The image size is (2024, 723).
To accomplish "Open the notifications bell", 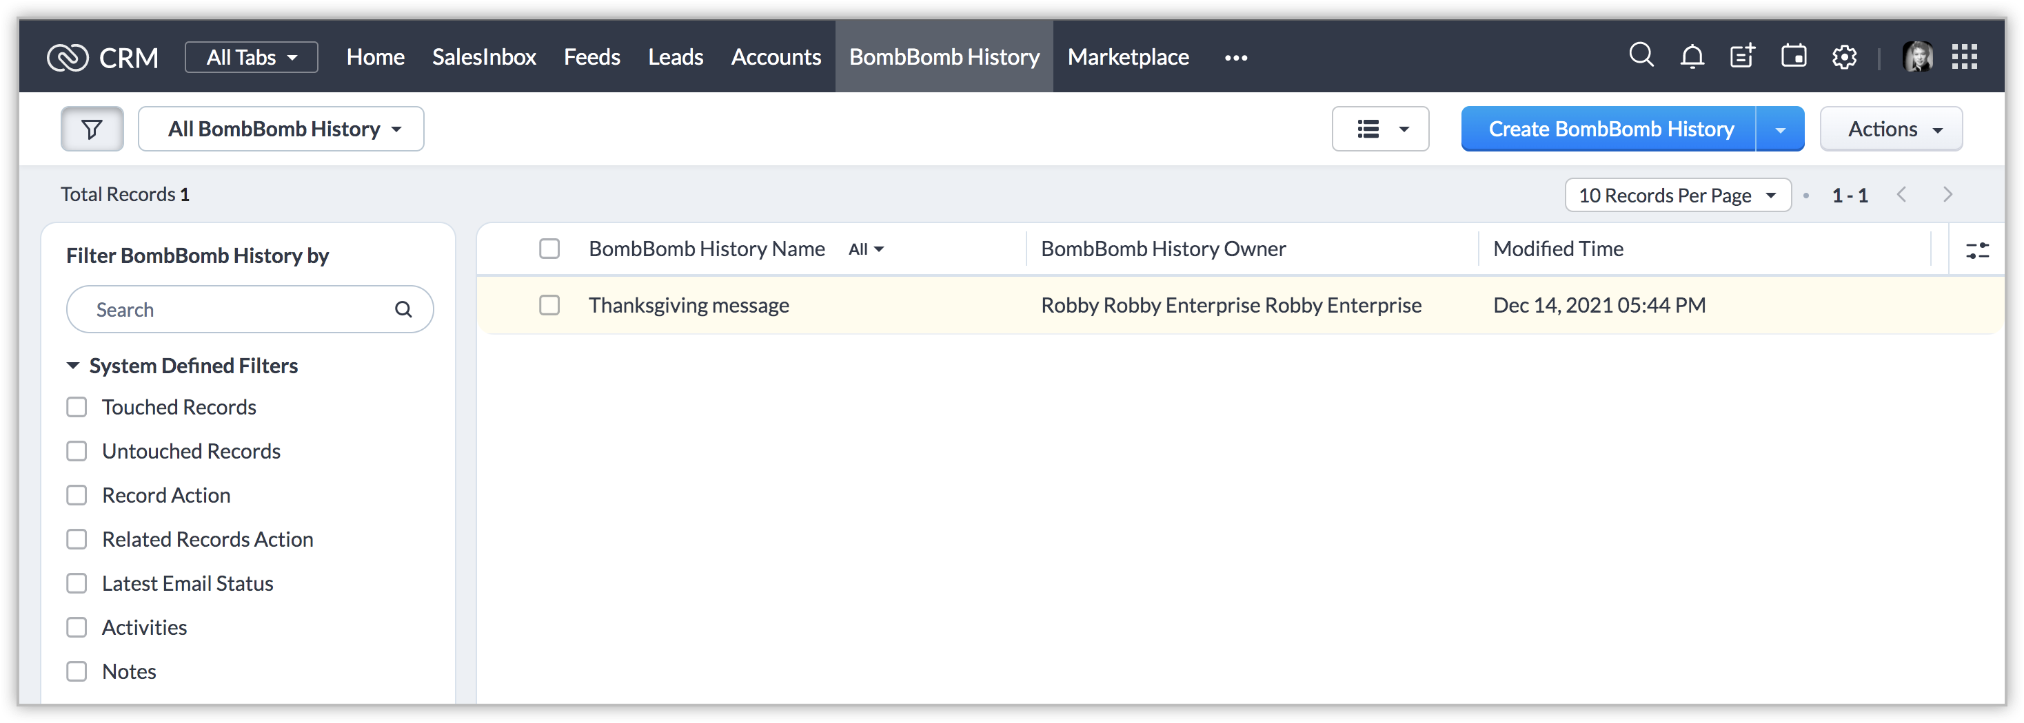I will tap(1692, 56).
